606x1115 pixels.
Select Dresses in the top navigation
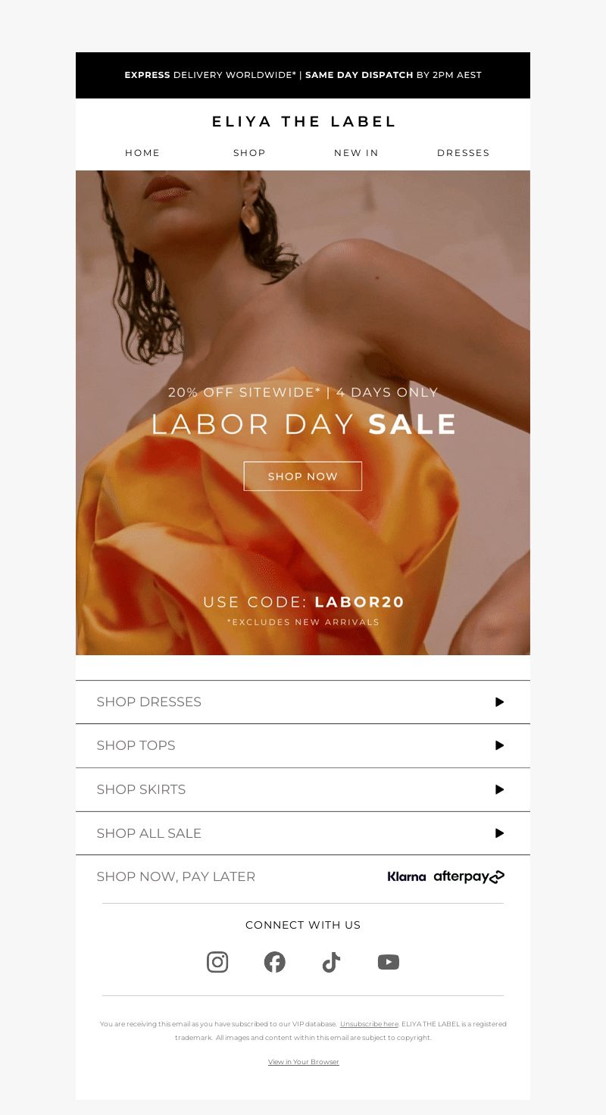(x=464, y=153)
